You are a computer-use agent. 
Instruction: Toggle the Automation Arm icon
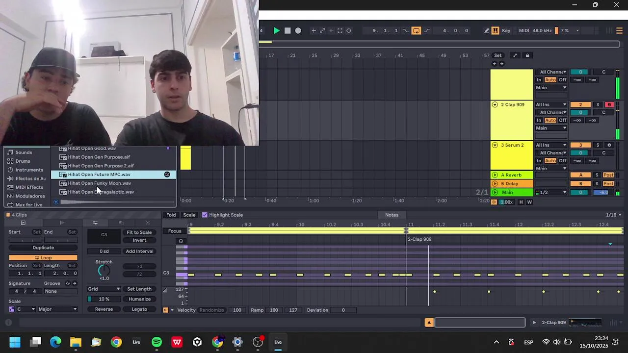point(322,30)
